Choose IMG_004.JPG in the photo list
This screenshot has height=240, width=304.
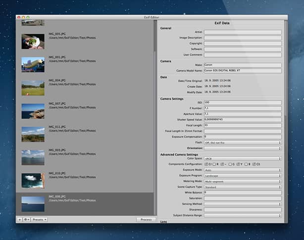(33, 88)
